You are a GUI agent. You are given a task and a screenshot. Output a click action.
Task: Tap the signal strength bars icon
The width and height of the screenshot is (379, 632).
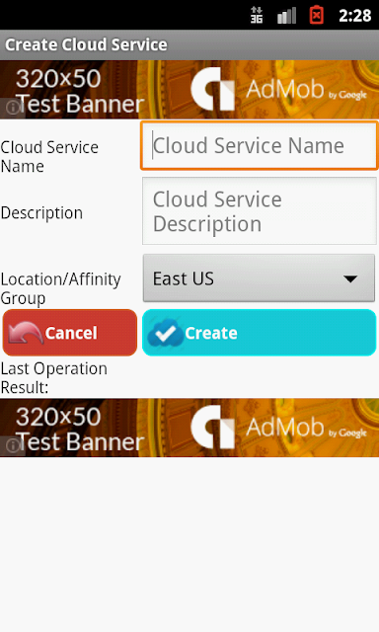click(287, 16)
